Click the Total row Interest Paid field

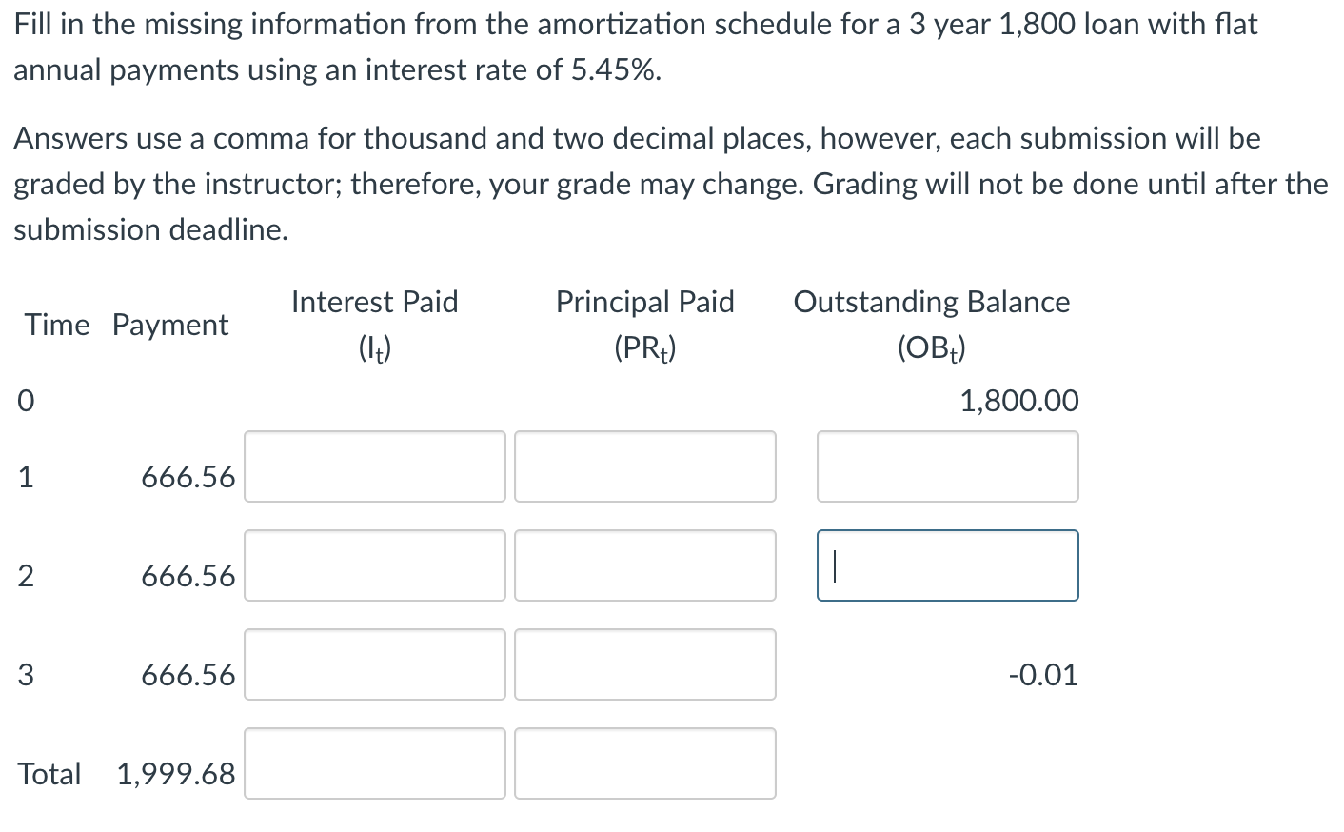coord(374,763)
